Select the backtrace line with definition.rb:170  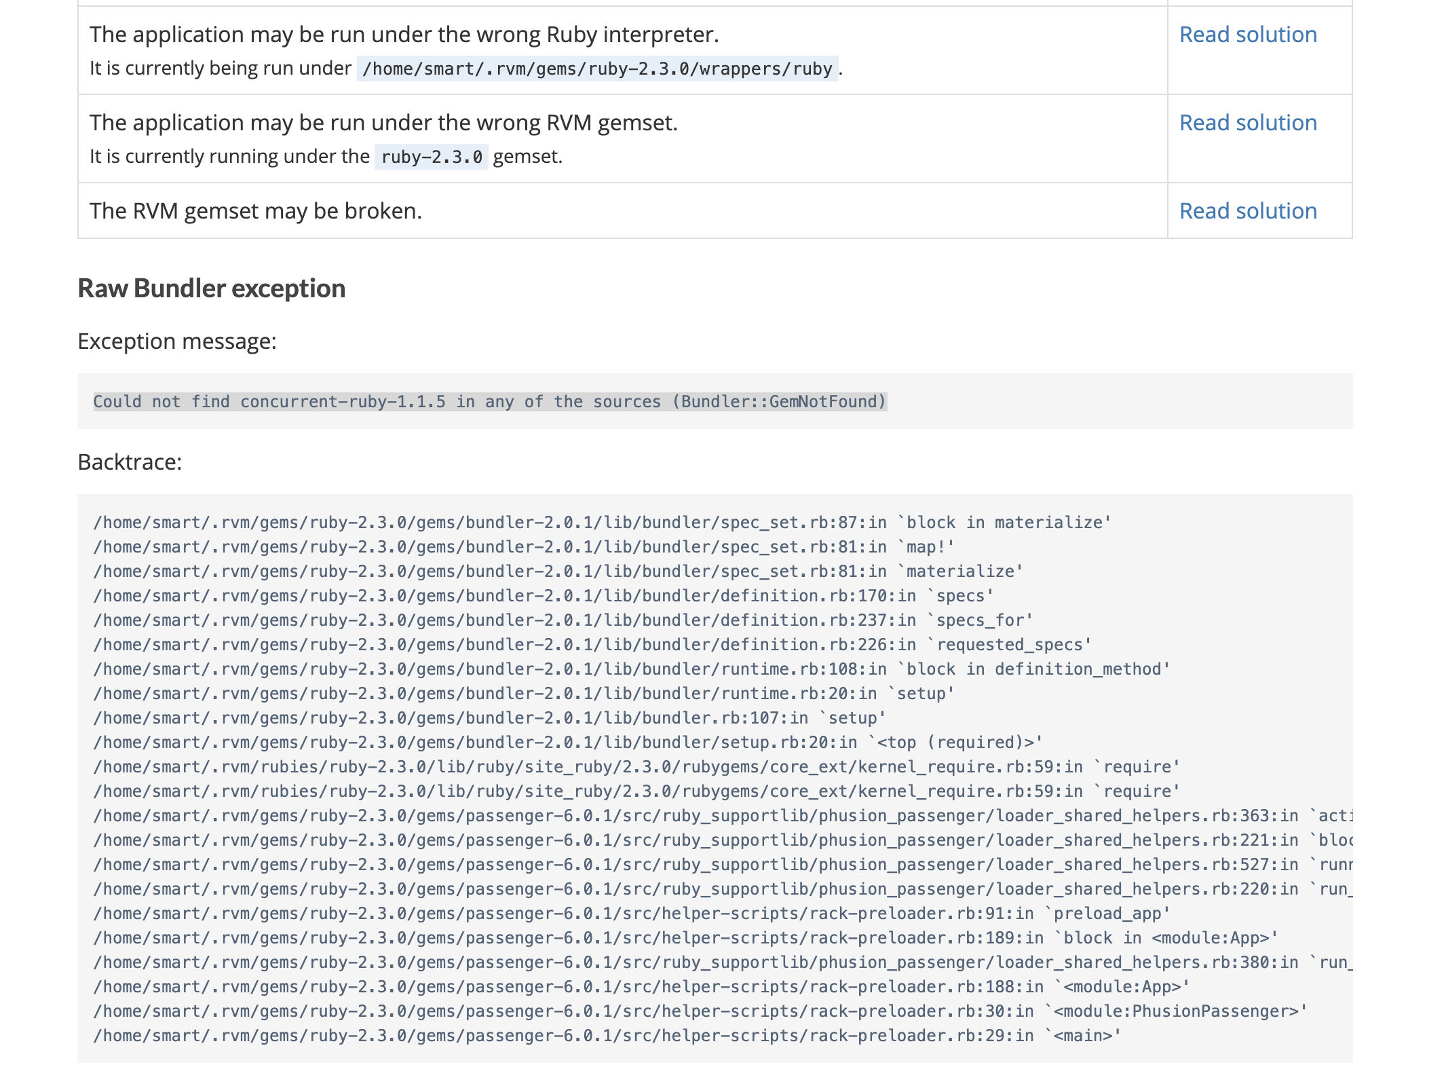click(x=543, y=595)
